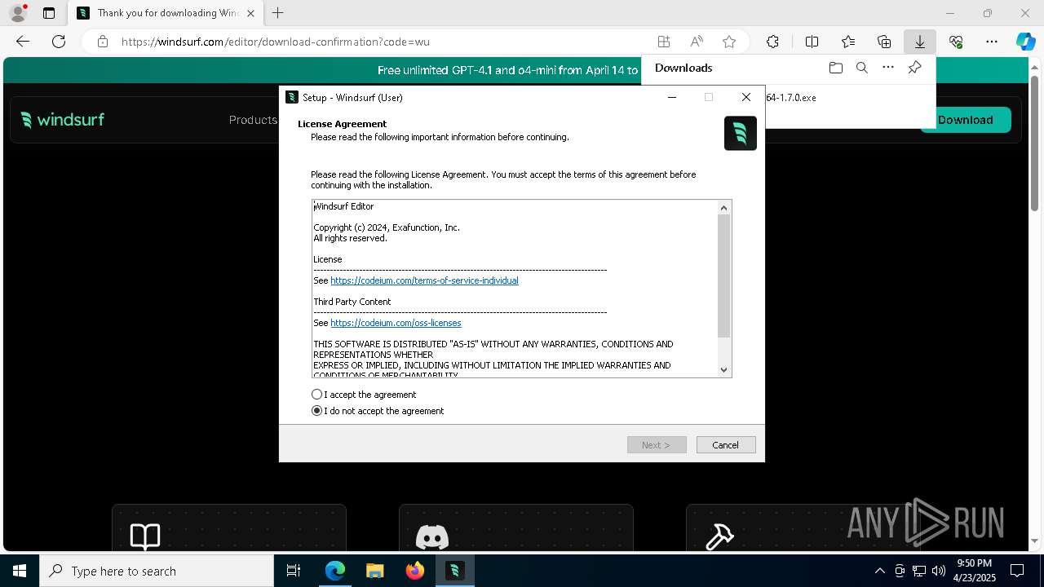Click the taskbar clock 9:50 PM

[975, 571]
